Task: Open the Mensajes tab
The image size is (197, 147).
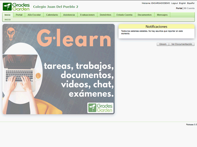Action: [162, 15]
